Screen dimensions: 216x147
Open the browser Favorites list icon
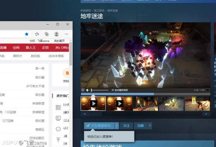[37, 34]
